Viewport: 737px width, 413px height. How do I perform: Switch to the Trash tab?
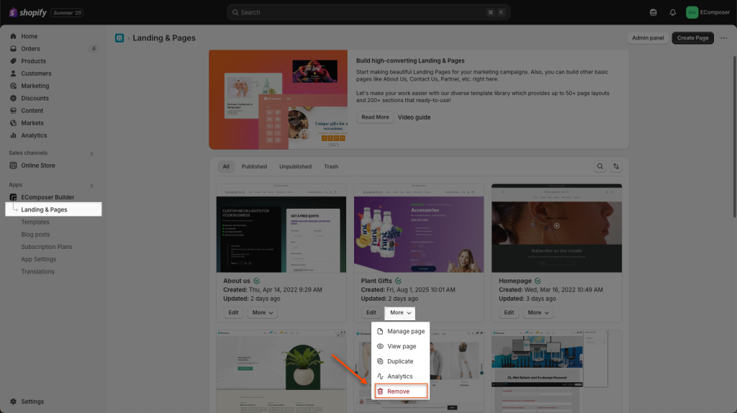(331, 166)
